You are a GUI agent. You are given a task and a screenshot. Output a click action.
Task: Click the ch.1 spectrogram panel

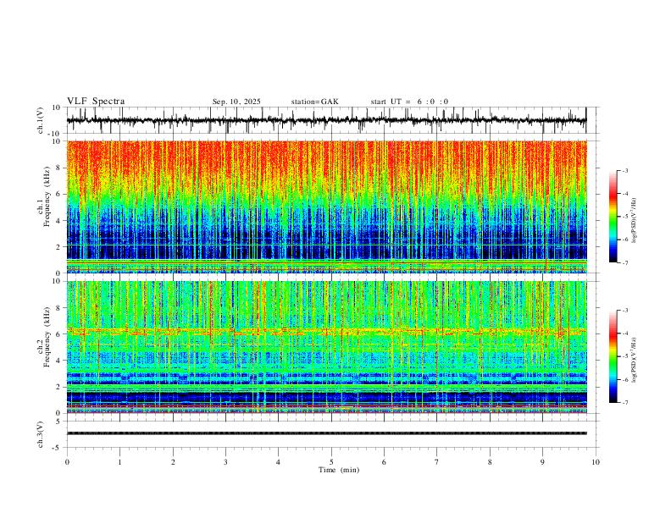click(326, 207)
